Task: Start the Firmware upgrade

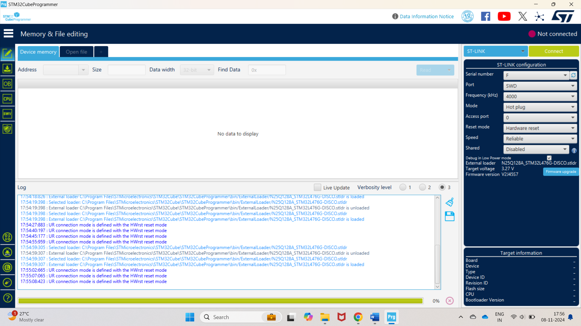Action: pos(561,171)
